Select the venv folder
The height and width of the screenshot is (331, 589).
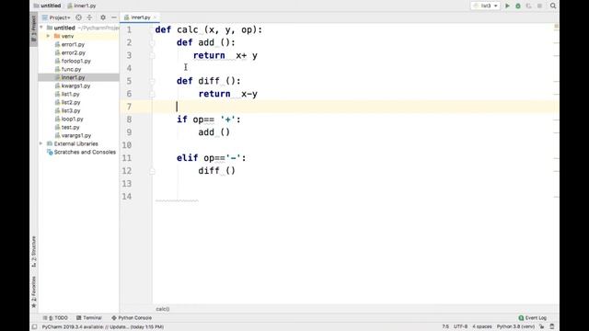(x=67, y=36)
